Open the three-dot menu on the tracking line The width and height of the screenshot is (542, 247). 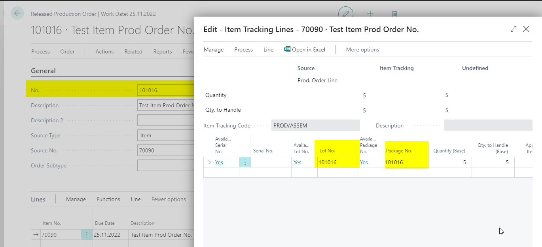(245, 162)
